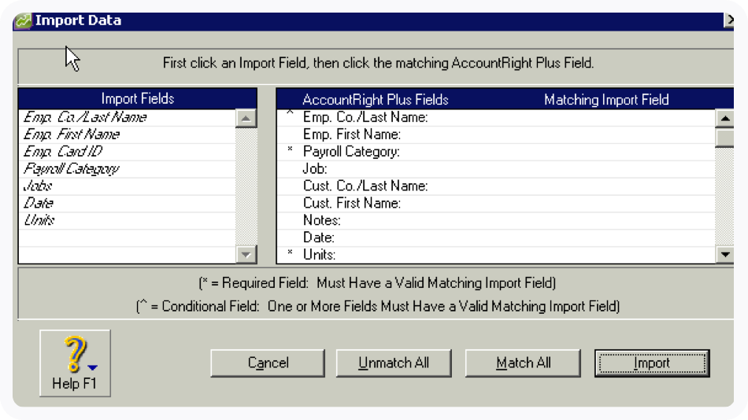Click up arrow of AccountRight Plus Fields scrollbar
Image resolution: width=748 pixels, height=420 pixels.
pyautogui.click(x=725, y=118)
